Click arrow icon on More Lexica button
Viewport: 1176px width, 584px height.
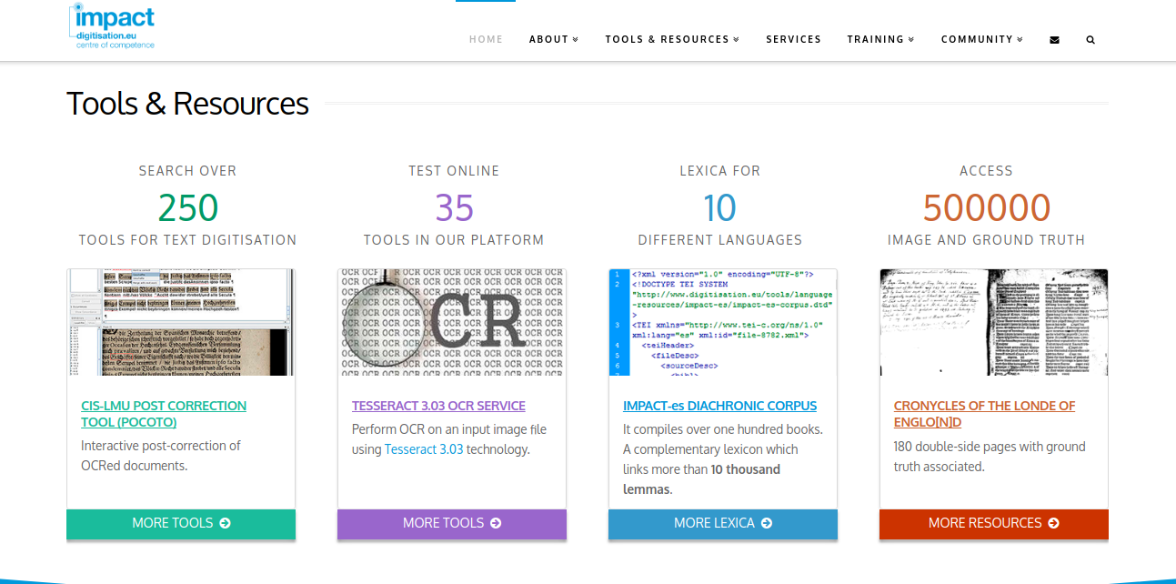(x=767, y=523)
